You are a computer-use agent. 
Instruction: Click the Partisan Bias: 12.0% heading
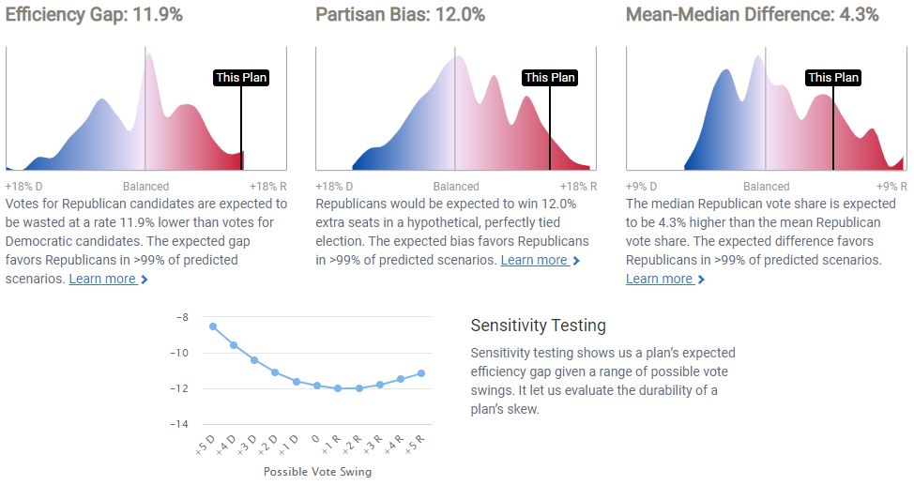click(x=400, y=15)
